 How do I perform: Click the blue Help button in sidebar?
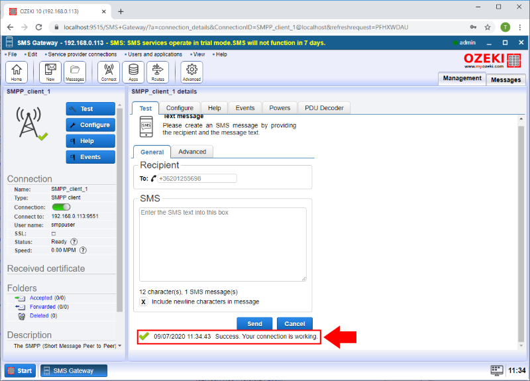(x=91, y=141)
